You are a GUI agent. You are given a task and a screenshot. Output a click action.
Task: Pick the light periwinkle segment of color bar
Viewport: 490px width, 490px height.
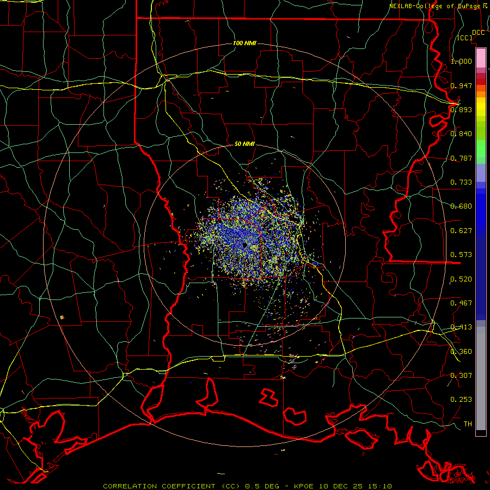481,173
